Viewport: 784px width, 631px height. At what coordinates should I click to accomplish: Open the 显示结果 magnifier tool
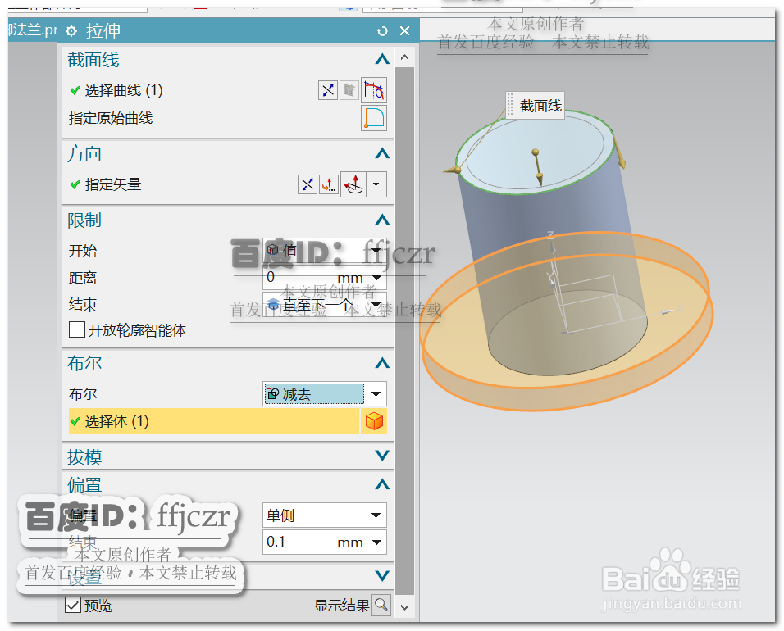tap(381, 606)
